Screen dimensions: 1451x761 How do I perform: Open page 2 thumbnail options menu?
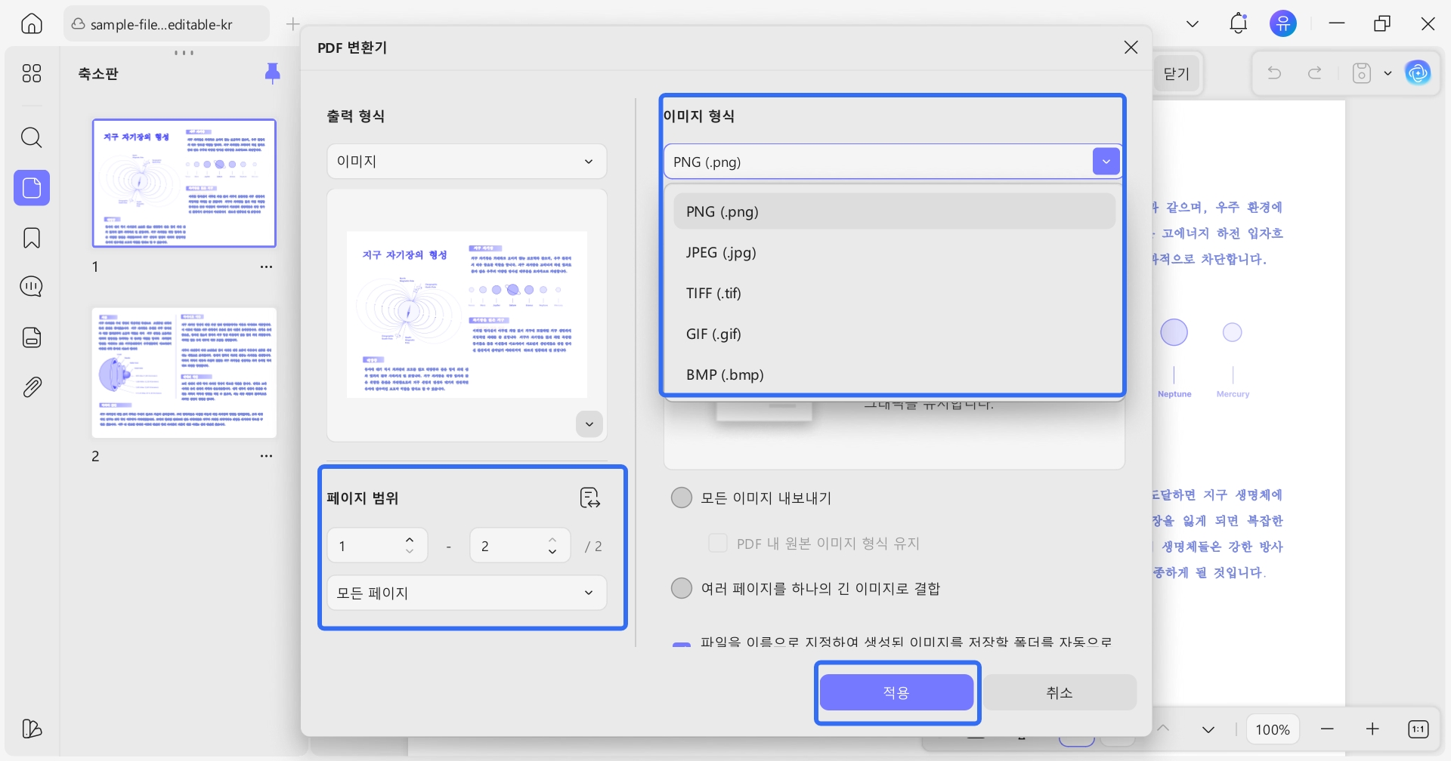266,456
